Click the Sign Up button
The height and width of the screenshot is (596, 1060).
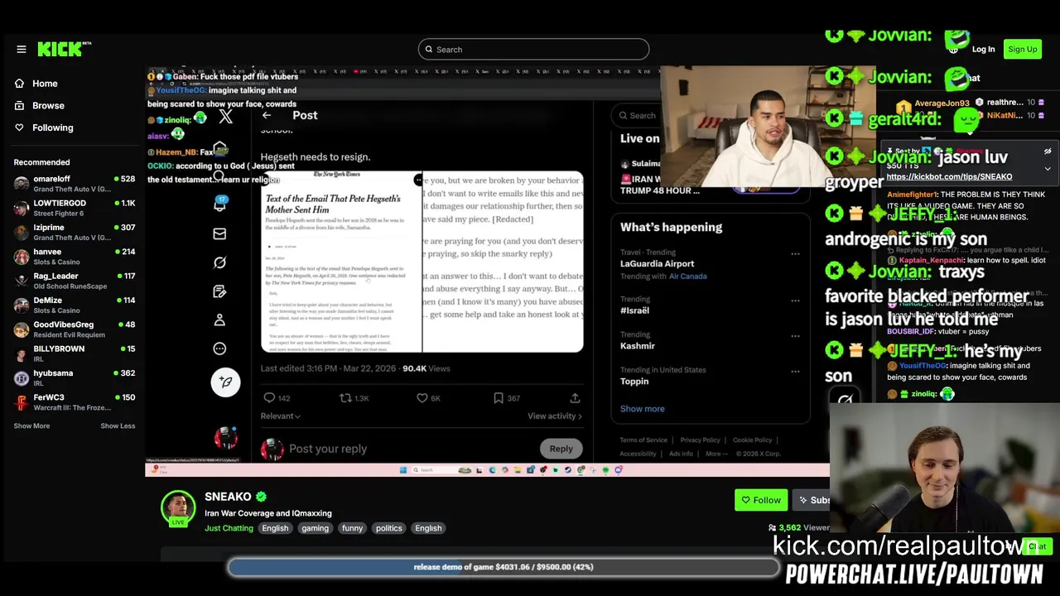coord(1022,50)
